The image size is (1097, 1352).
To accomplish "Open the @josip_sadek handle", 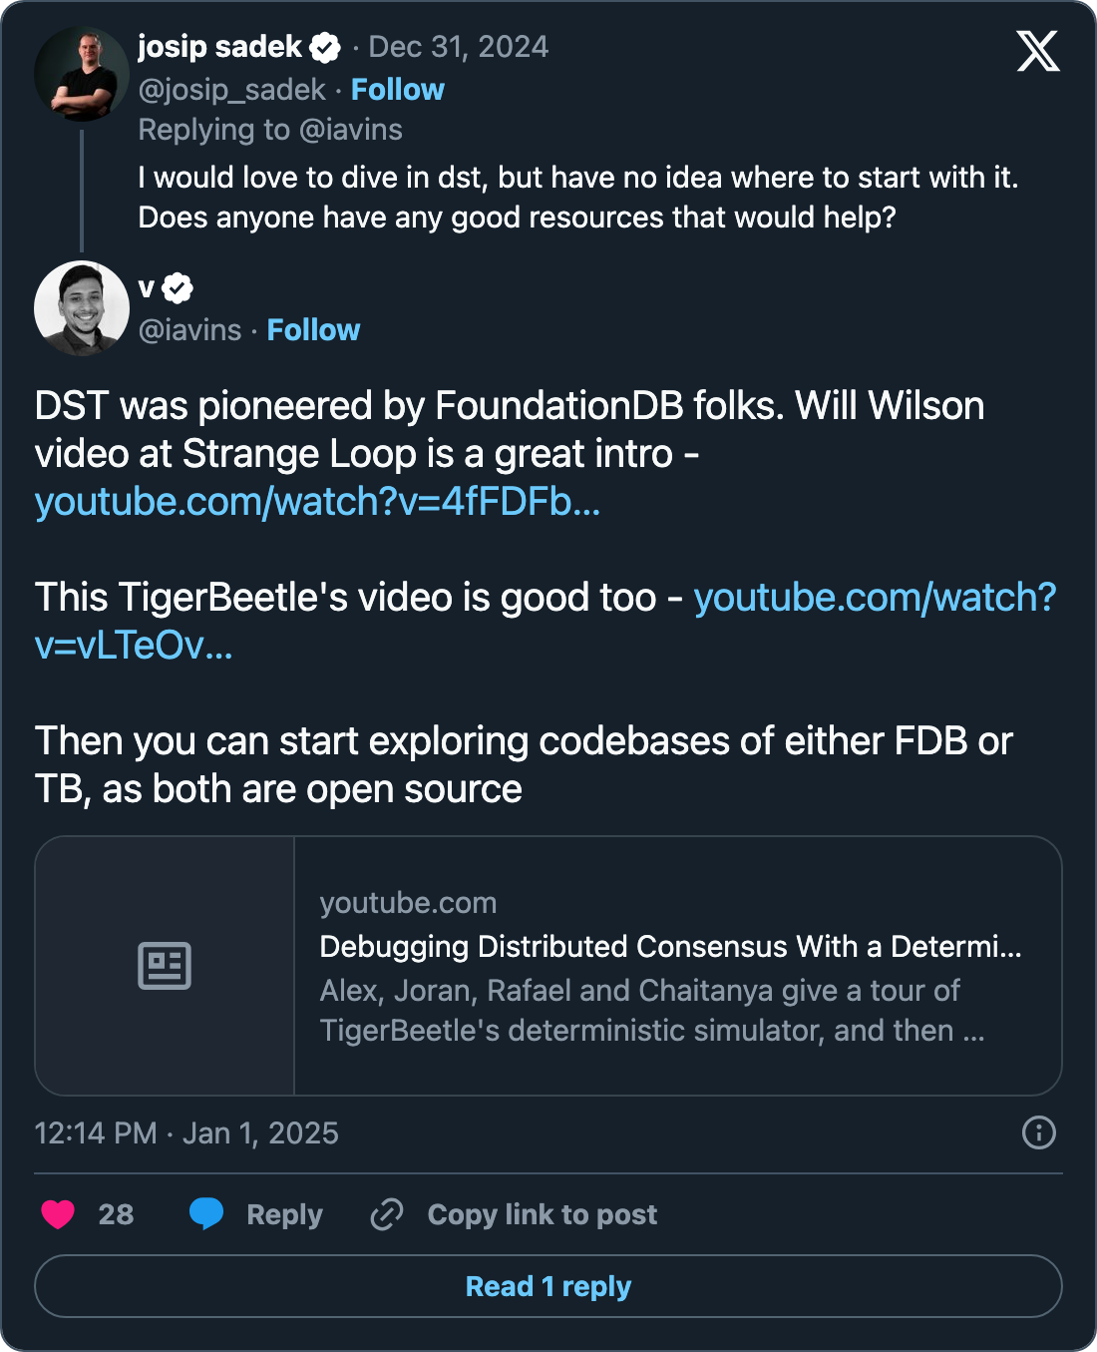I will point(231,90).
